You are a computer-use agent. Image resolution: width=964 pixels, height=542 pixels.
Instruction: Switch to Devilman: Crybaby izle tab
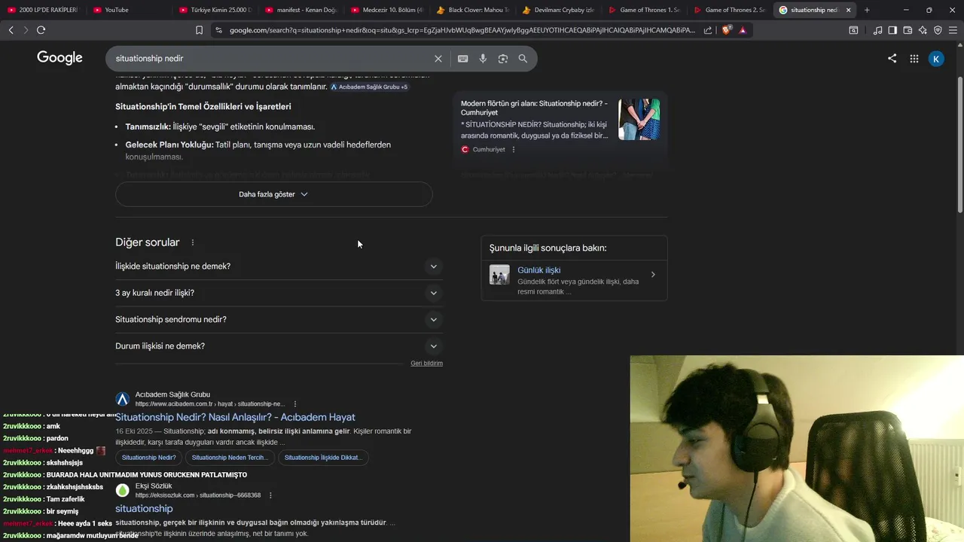[x=560, y=10]
